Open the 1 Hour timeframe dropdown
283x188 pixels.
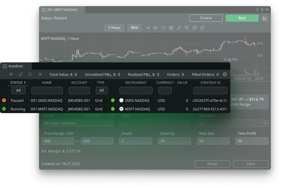[x=114, y=28]
